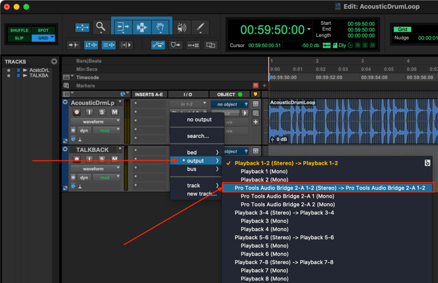Choose search... in output menu
438x283 pixels.
pos(198,136)
